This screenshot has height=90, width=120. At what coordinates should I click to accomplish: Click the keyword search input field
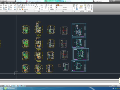pos(101,1)
